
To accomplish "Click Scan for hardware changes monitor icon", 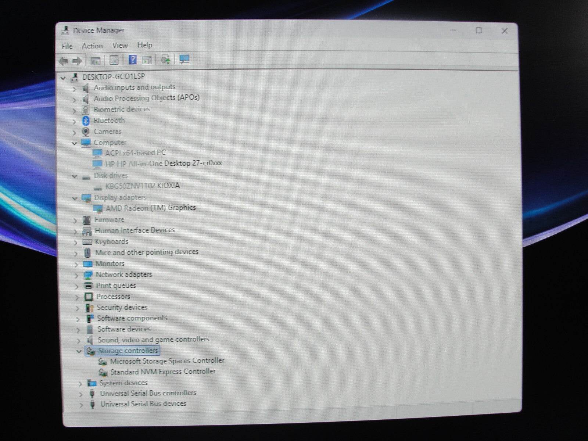I will [184, 59].
